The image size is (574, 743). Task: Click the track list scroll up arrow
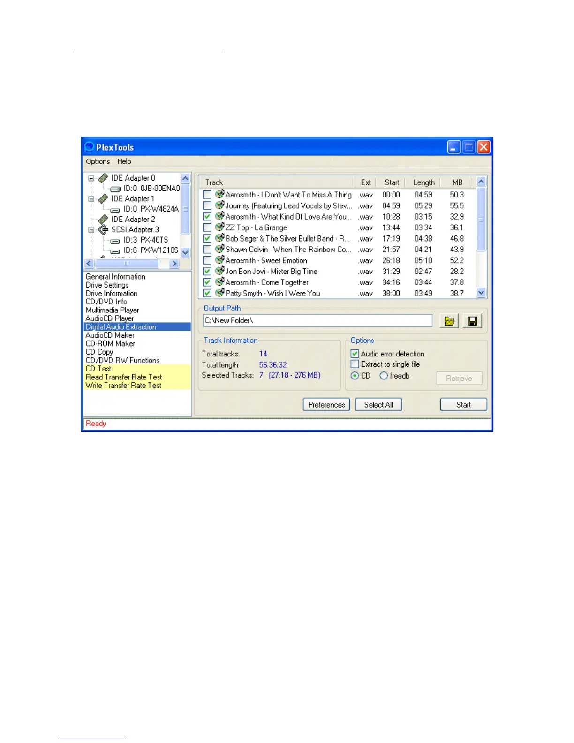[481, 182]
